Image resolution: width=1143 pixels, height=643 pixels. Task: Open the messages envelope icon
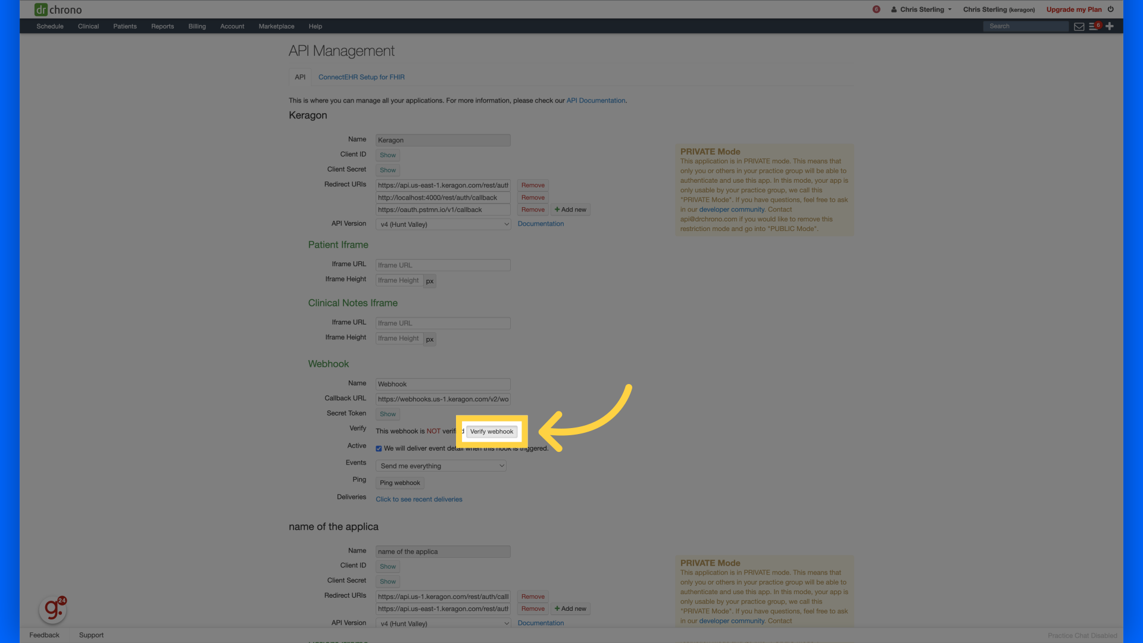coord(1079,26)
